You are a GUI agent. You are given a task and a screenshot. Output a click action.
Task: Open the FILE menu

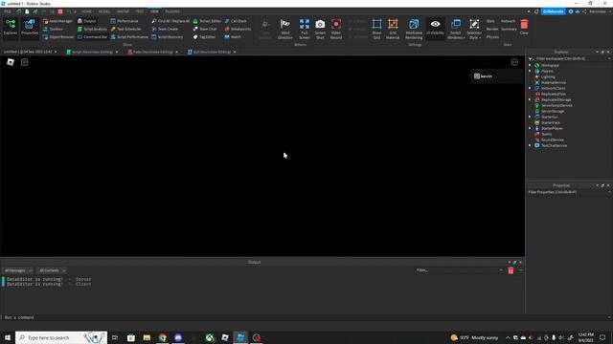8,11
